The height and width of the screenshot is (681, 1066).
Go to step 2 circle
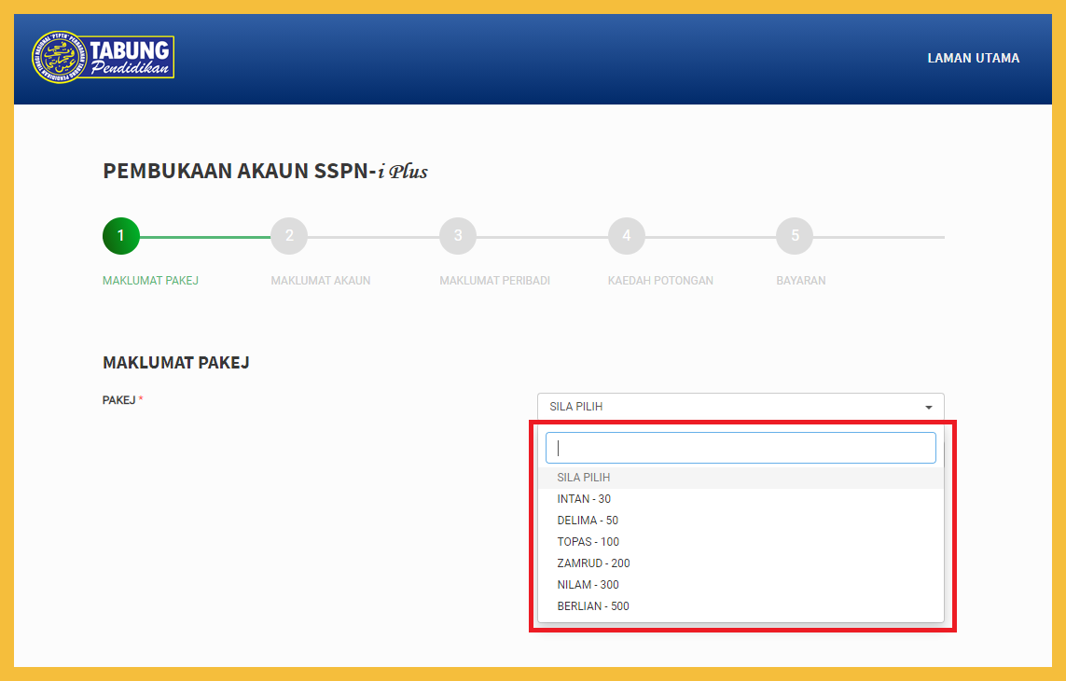point(289,237)
